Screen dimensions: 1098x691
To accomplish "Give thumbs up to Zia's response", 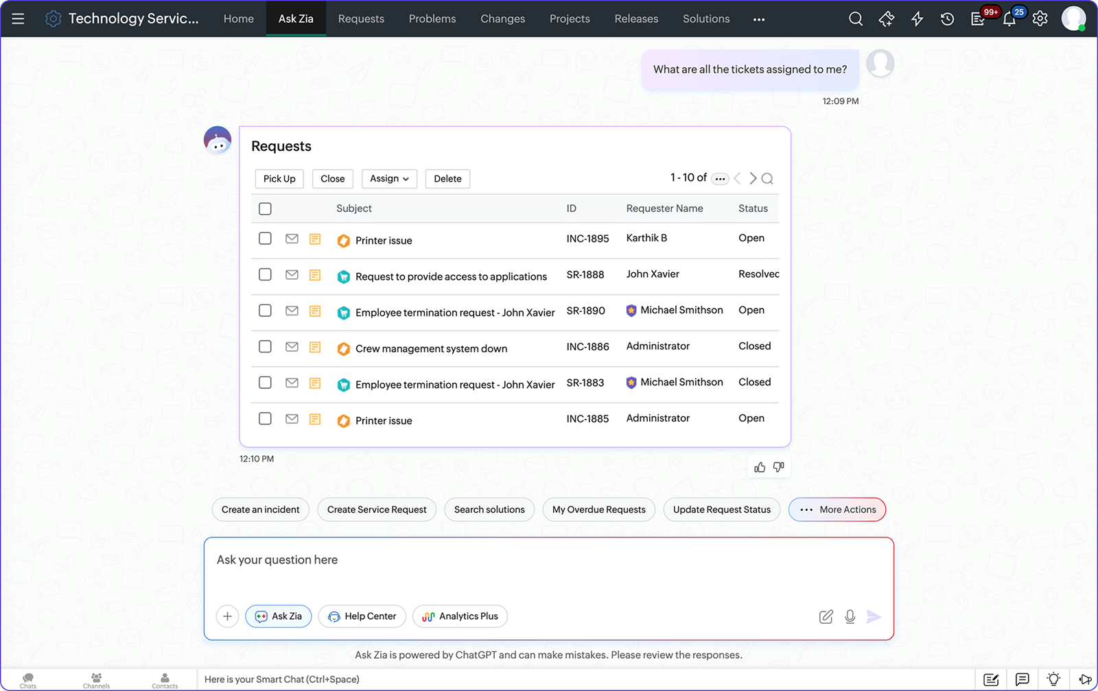I will [x=760, y=467].
